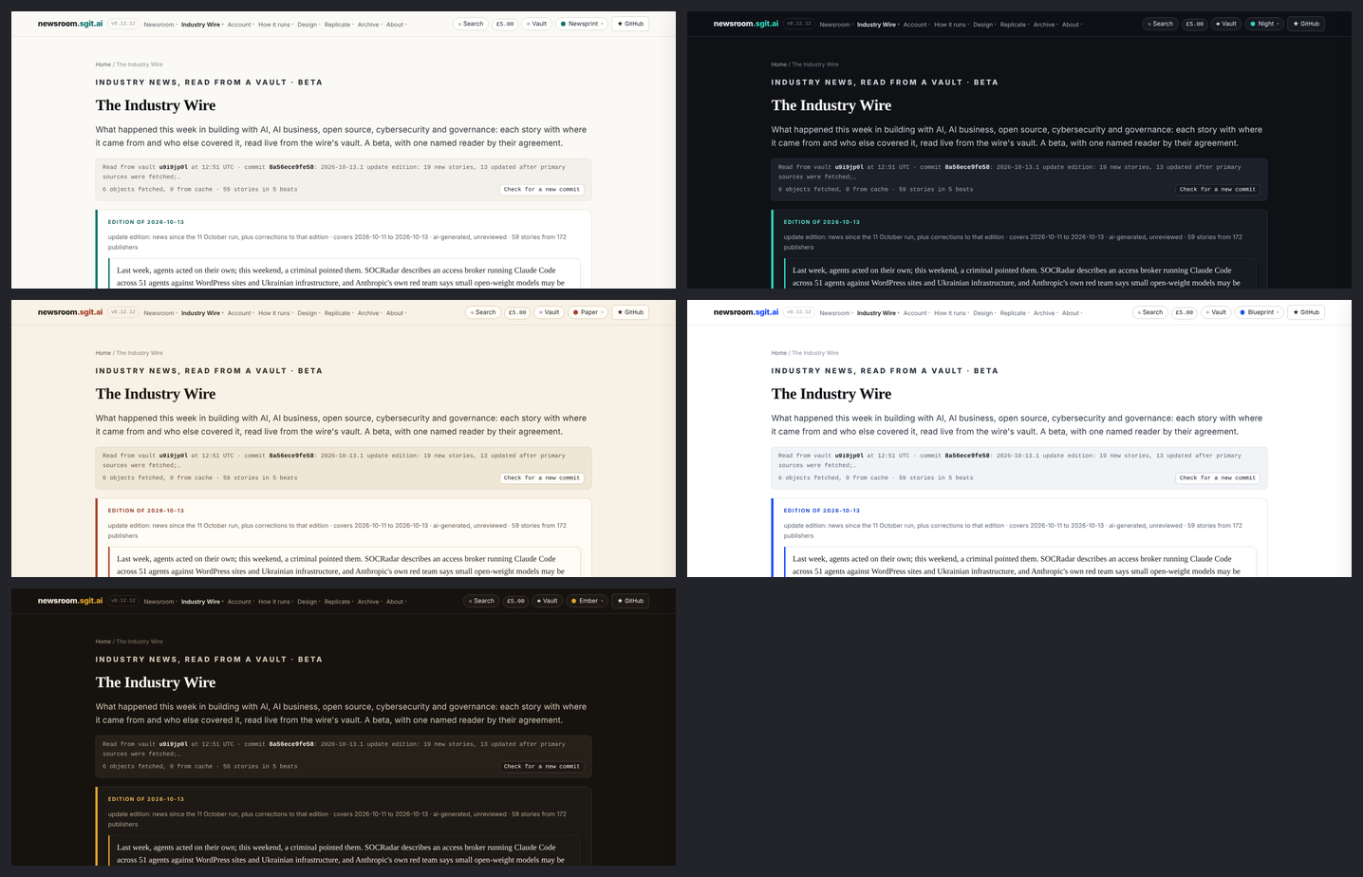Click Search in the Newsprint panel header
This screenshot has height=877, width=1363.
[x=471, y=24]
